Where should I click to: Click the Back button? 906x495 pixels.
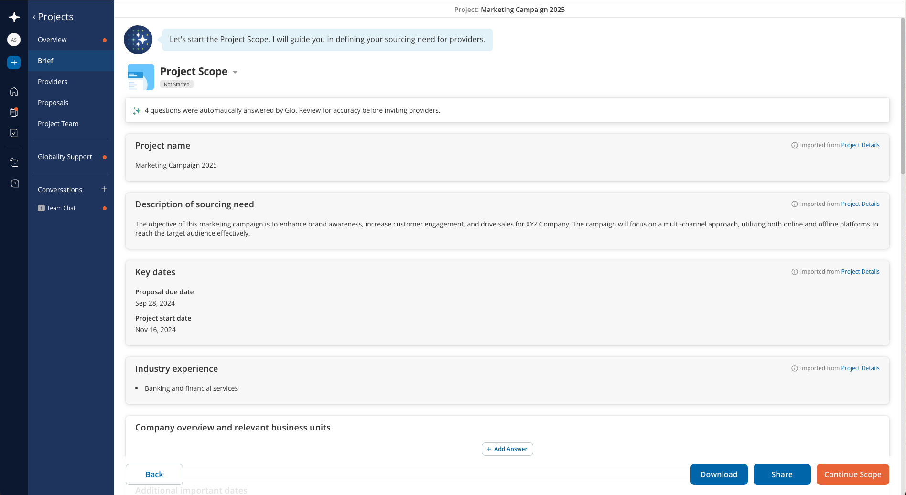point(154,474)
